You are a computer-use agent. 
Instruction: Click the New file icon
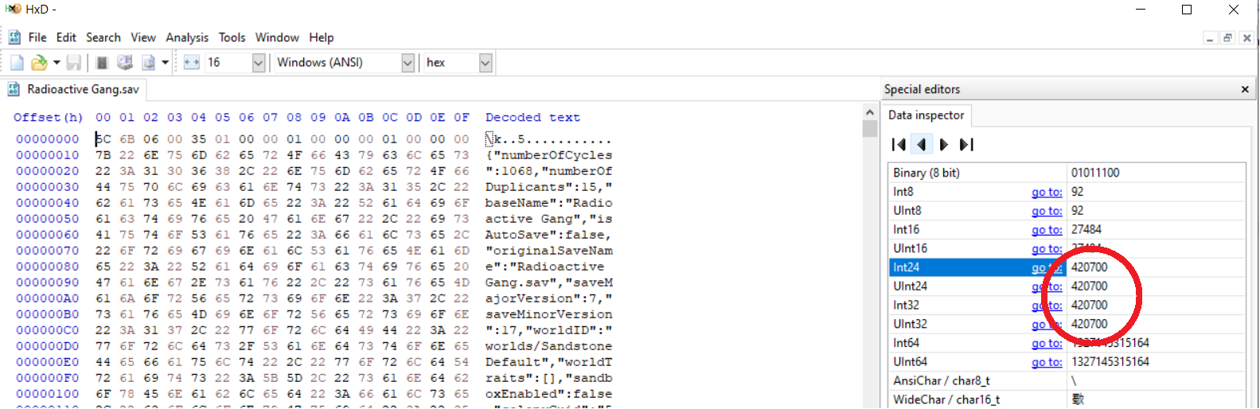[x=17, y=62]
